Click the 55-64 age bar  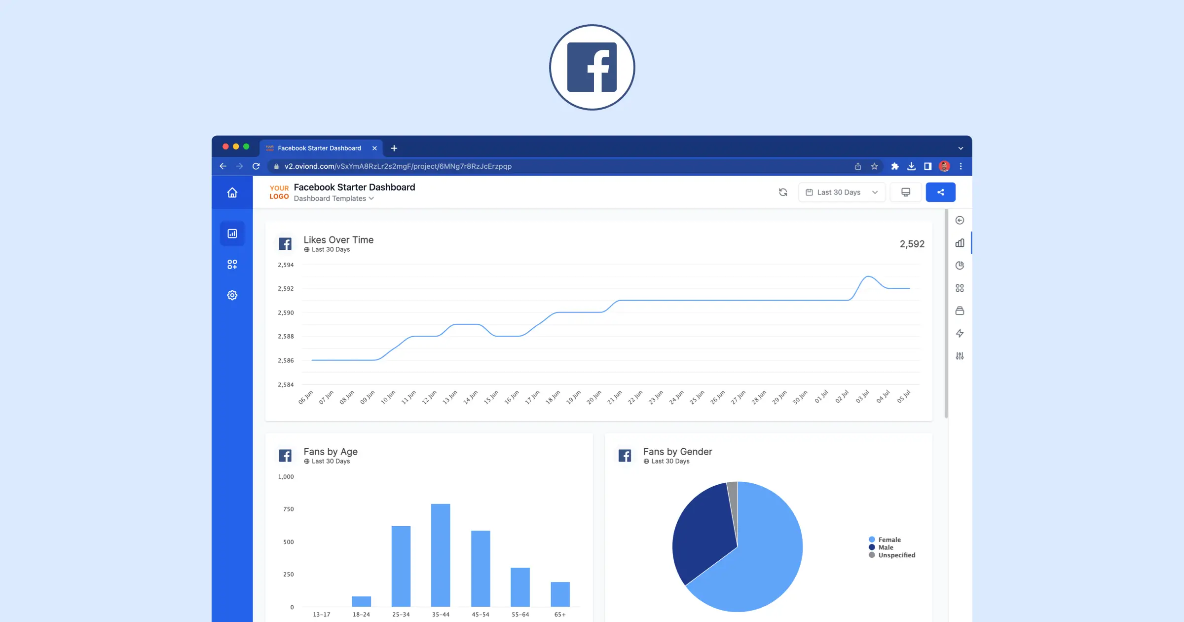click(520, 587)
